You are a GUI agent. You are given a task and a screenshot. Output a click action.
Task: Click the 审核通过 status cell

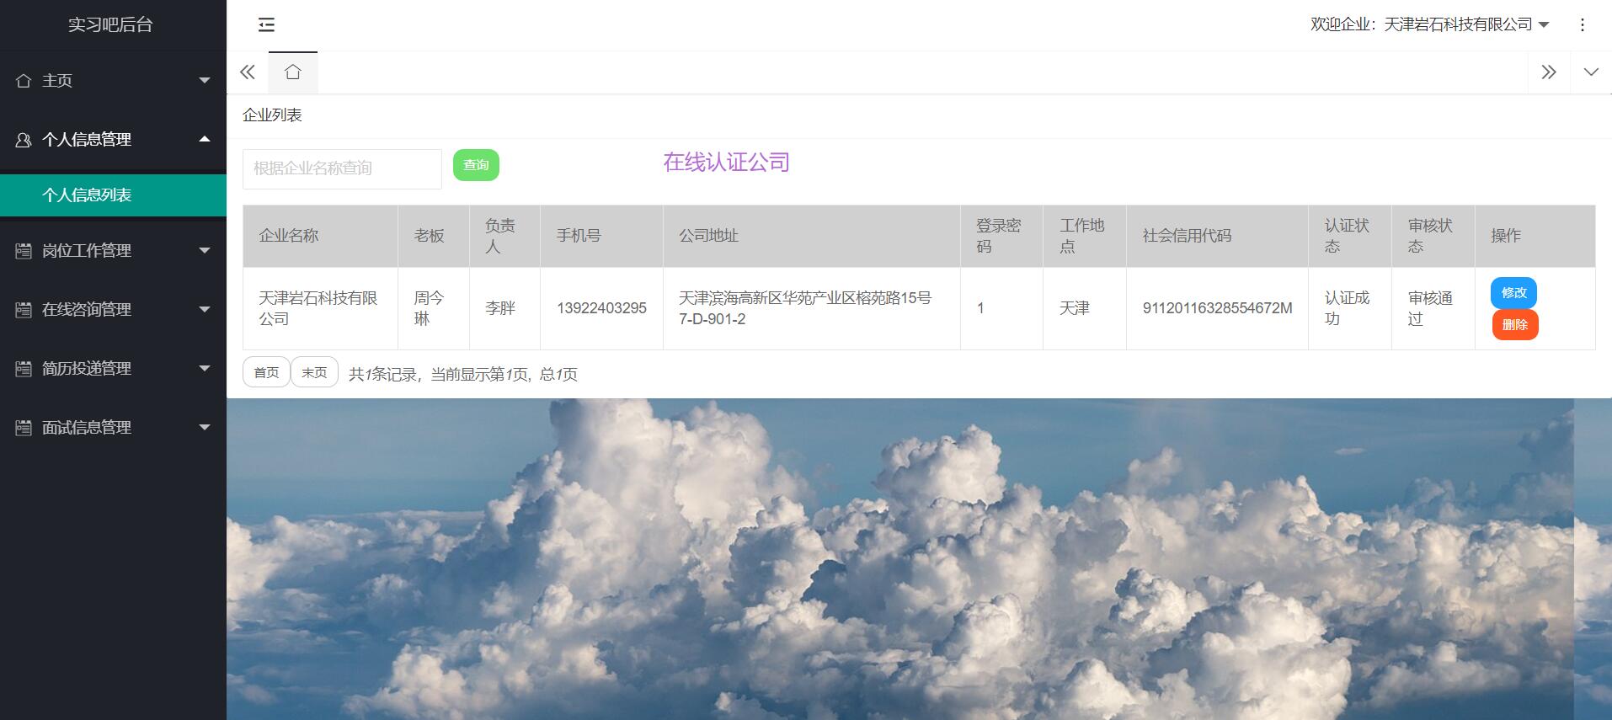[x=1433, y=308]
